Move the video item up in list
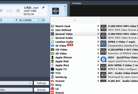The image size is (138, 94). pyautogui.click(x=65, y=8)
